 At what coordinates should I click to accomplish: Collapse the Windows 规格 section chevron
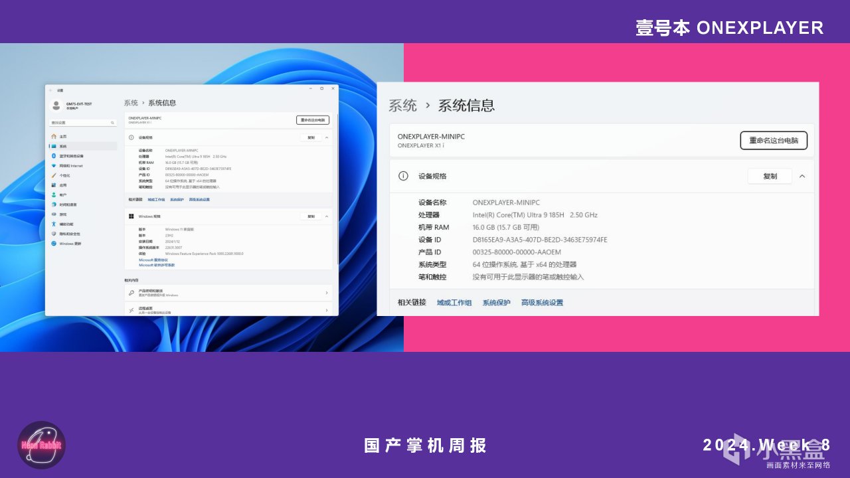(x=327, y=216)
